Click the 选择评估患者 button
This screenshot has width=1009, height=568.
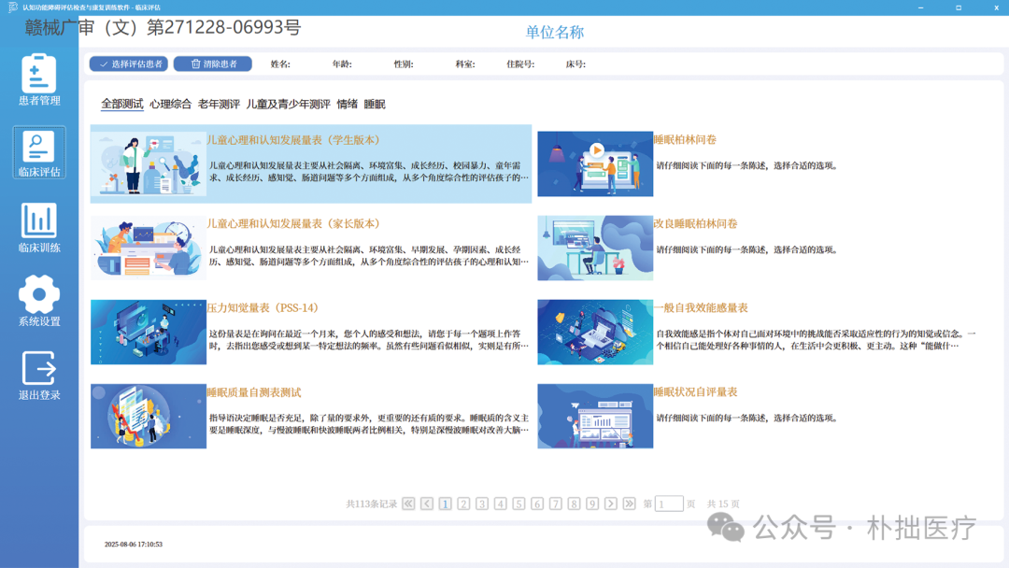(129, 64)
